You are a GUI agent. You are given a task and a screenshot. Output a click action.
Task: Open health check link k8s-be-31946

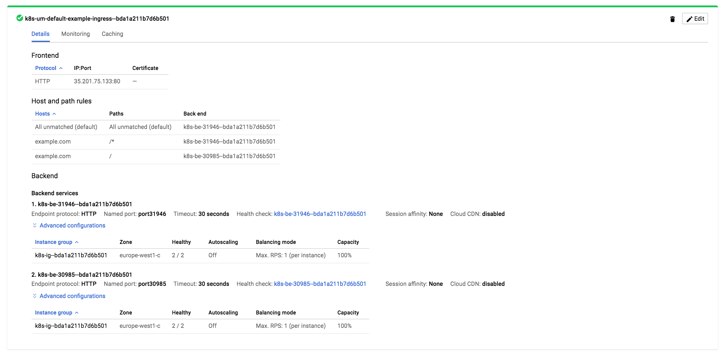(x=320, y=214)
